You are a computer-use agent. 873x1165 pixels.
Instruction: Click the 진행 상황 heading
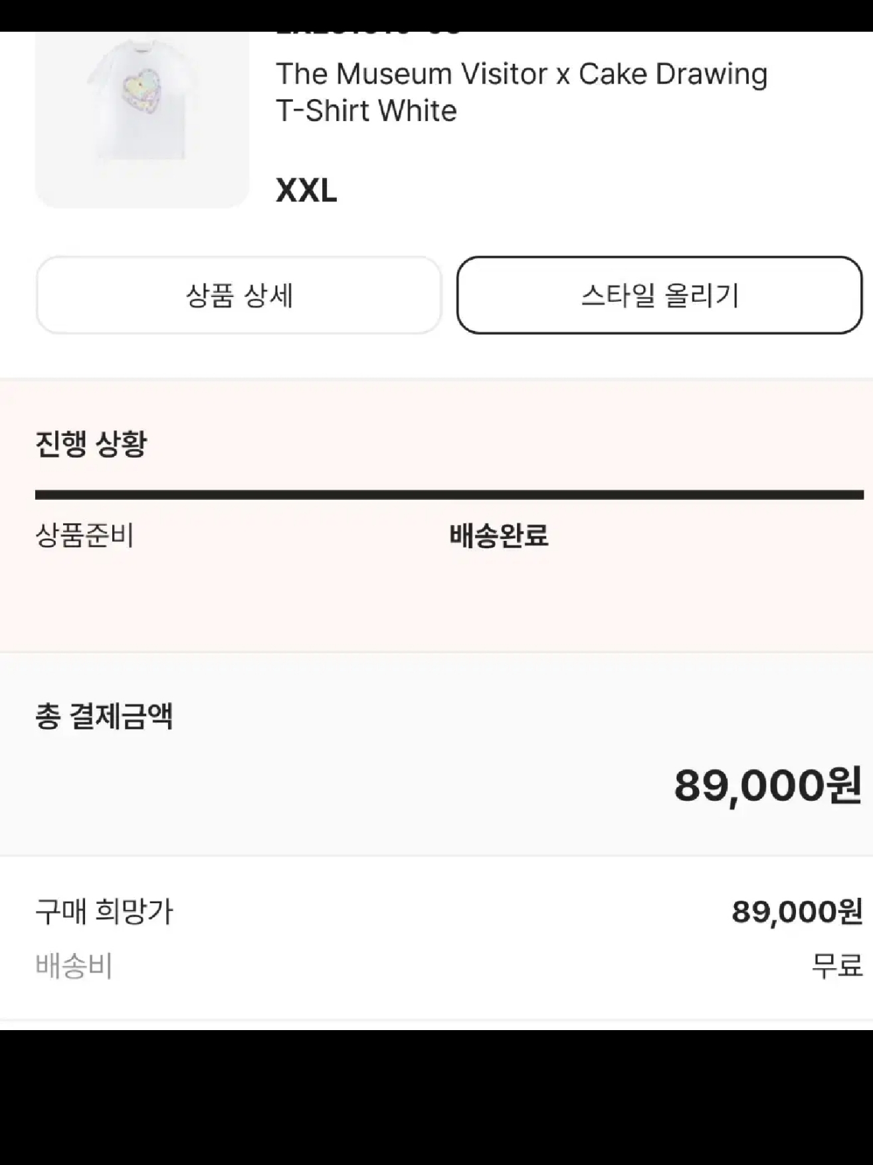[91, 443]
